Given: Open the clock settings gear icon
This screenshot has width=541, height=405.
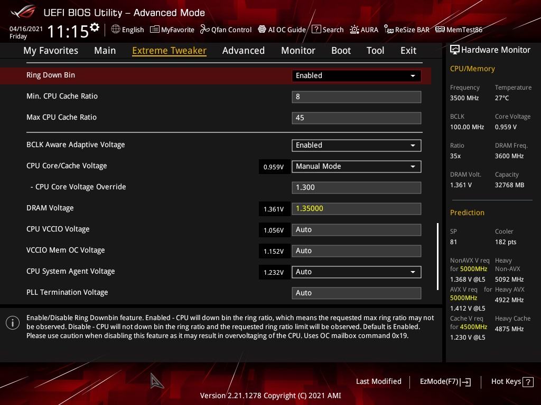Looking at the screenshot, I should tap(95, 27).
